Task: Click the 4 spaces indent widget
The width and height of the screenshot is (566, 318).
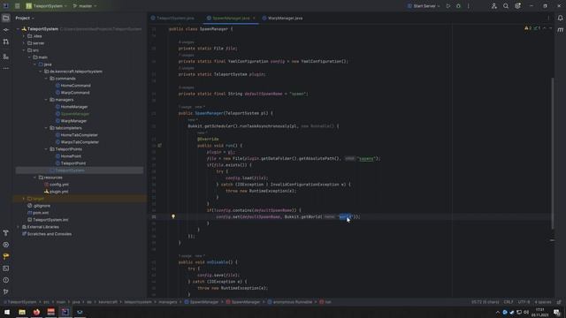Action: 543,302
